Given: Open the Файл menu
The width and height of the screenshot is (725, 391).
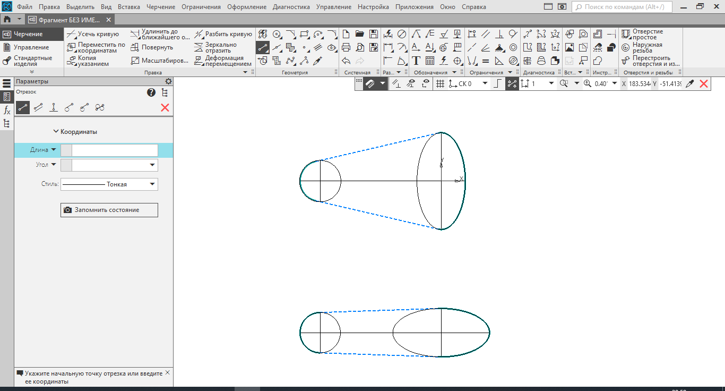Looking at the screenshot, I should click(24, 7).
